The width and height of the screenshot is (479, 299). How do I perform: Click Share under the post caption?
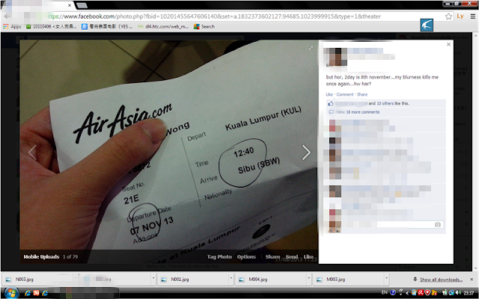pos(362,94)
